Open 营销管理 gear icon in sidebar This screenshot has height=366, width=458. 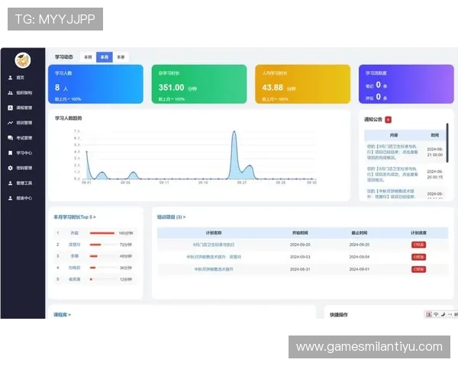10,168
